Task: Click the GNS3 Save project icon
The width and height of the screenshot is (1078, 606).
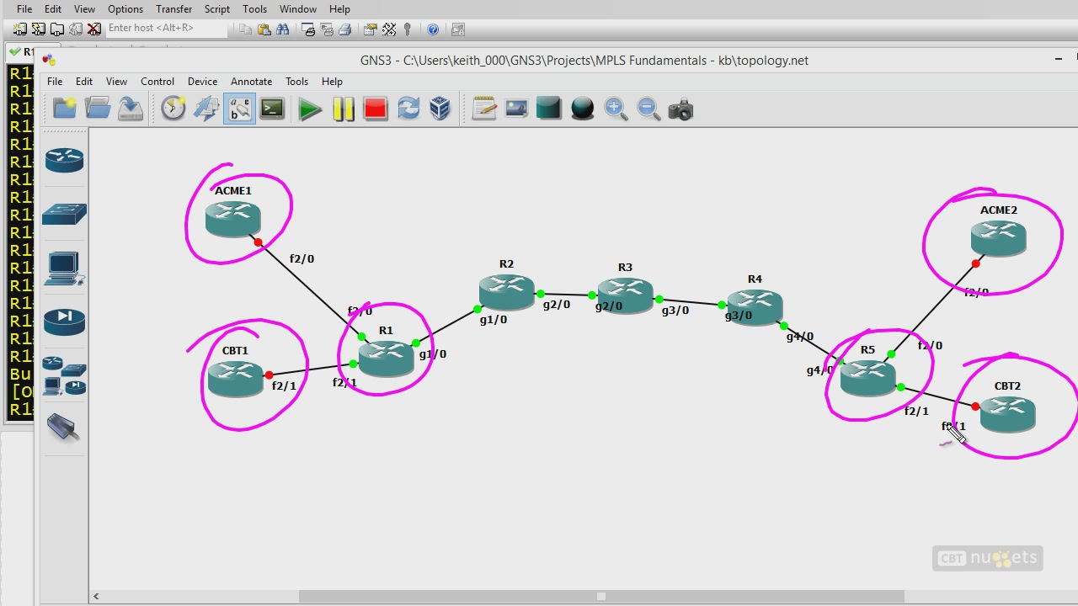Action: (130, 109)
